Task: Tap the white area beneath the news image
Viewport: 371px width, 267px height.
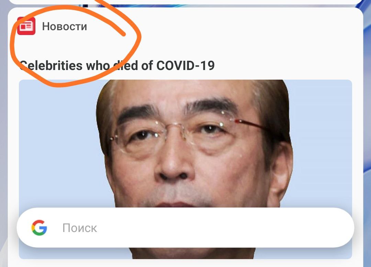Action: point(185,263)
